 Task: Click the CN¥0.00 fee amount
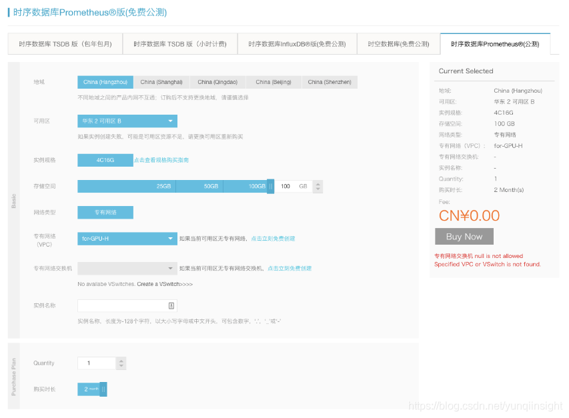[x=469, y=216]
